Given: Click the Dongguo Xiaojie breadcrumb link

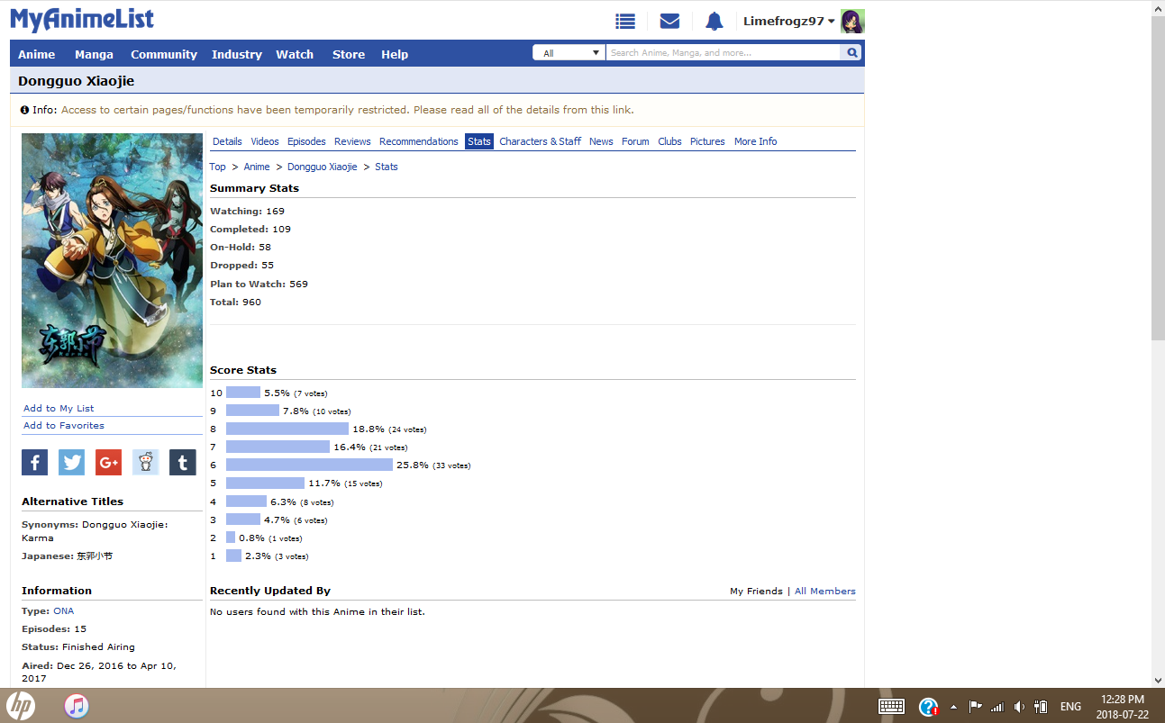Looking at the screenshot, I should click(323, 167).
